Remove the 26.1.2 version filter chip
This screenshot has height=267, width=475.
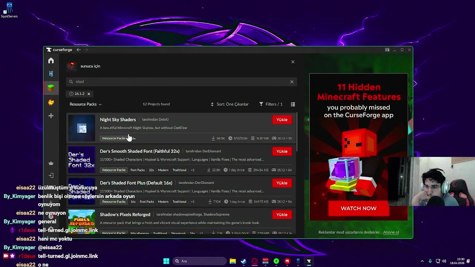pyautogui.click(x=89, y=94)
